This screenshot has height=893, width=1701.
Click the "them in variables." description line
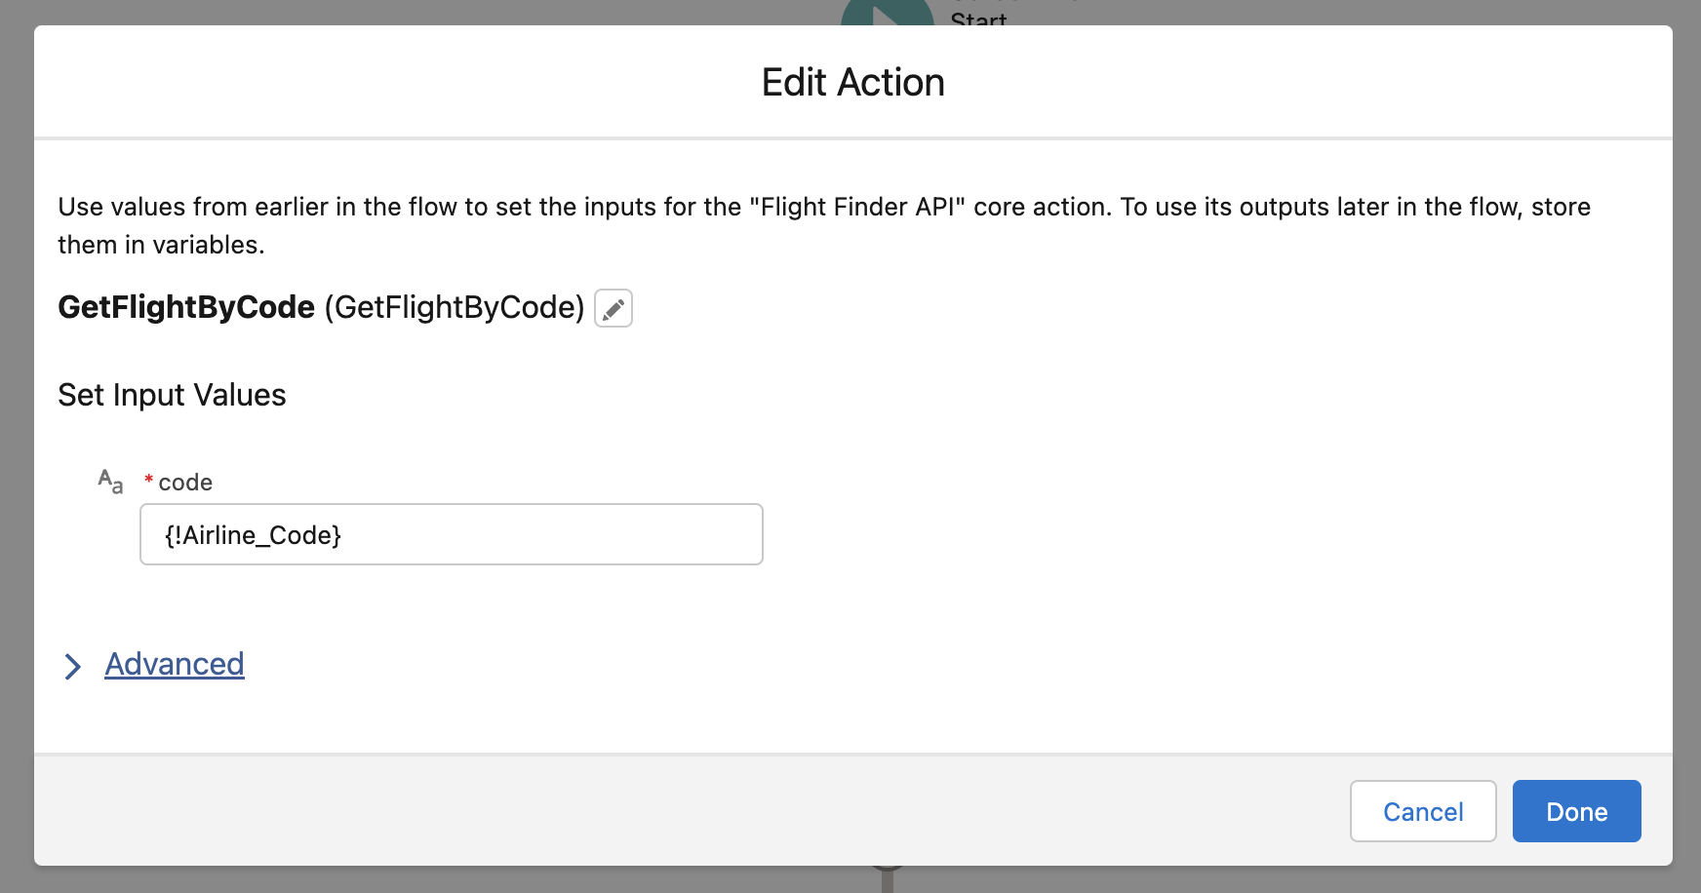(161, 245)
